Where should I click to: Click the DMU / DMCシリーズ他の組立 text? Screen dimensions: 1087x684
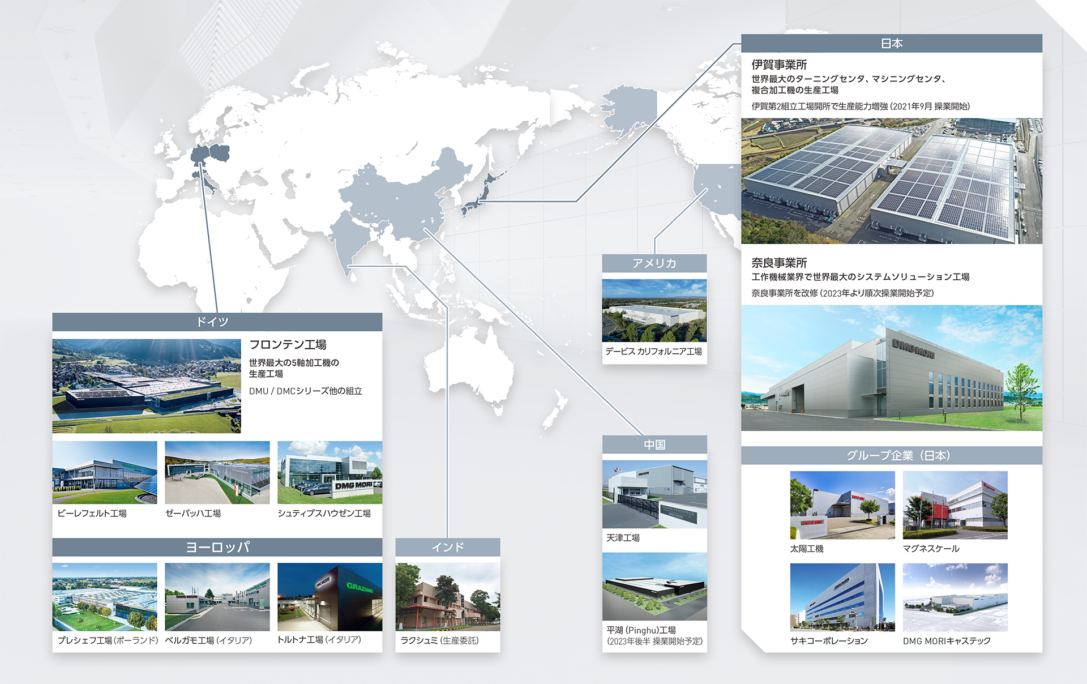point(306,391)
